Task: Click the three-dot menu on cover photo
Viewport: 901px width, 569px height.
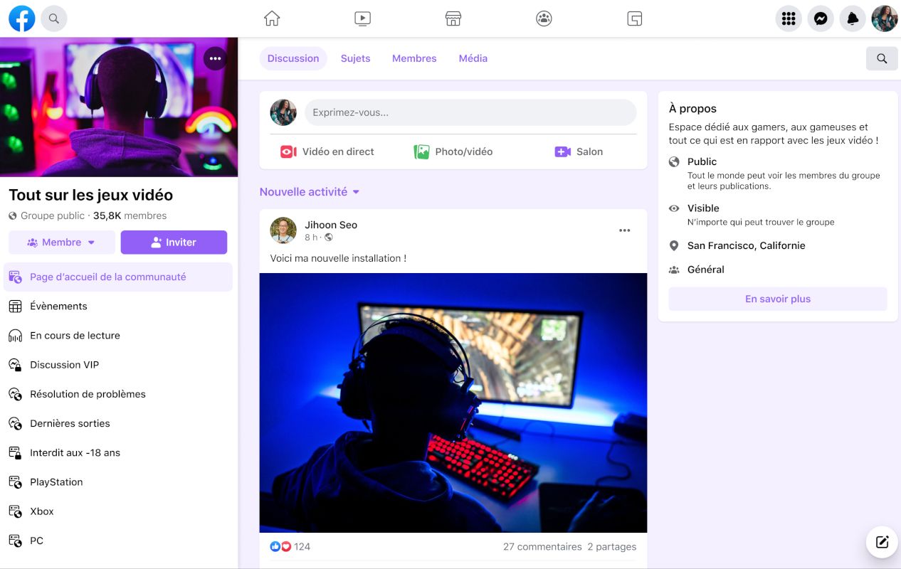Action: 216,58
